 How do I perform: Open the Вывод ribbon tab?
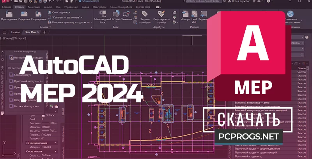click(85, 7)
